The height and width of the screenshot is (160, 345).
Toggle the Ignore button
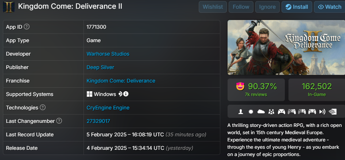coord(268,7)
